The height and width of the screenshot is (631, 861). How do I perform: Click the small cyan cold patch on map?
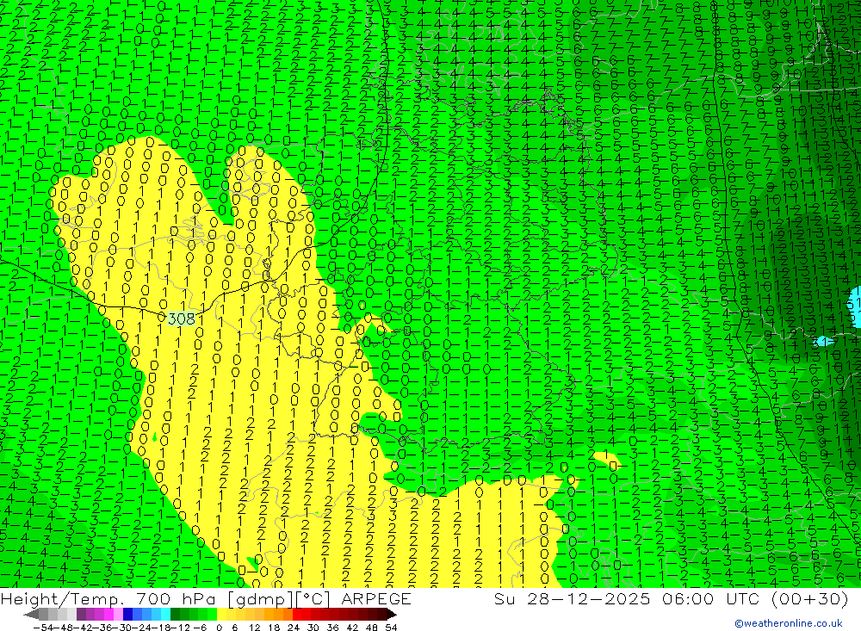tap(824, 341)
